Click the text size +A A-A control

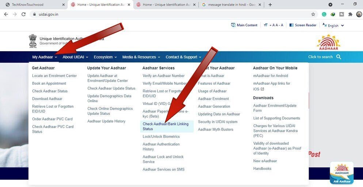(x=274, y=25)
